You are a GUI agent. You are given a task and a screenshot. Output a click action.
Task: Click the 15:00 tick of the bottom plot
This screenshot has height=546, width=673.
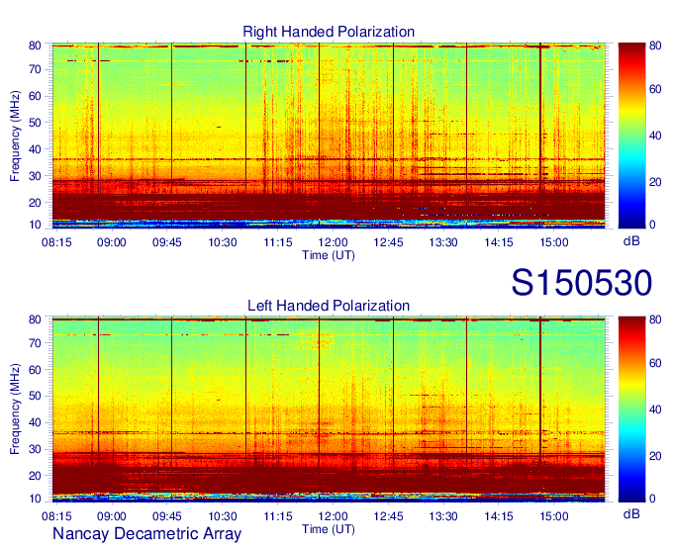coord(554,516)
